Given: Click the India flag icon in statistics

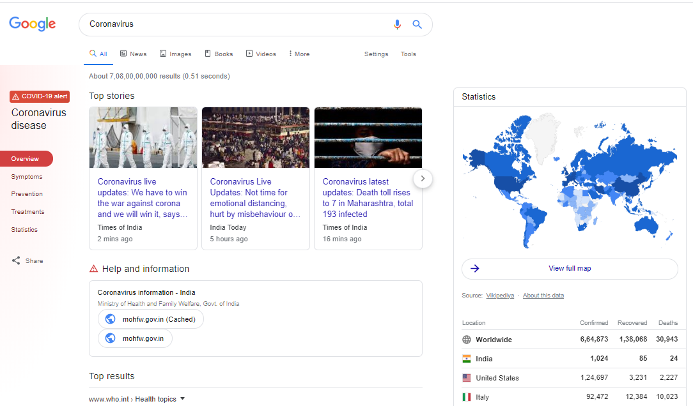Looking at the screenshot, I should coord(467,359).
